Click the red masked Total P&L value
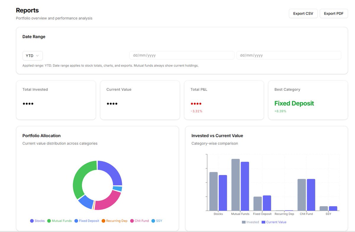This screenshot has height=232, width=355. point(196,104)
